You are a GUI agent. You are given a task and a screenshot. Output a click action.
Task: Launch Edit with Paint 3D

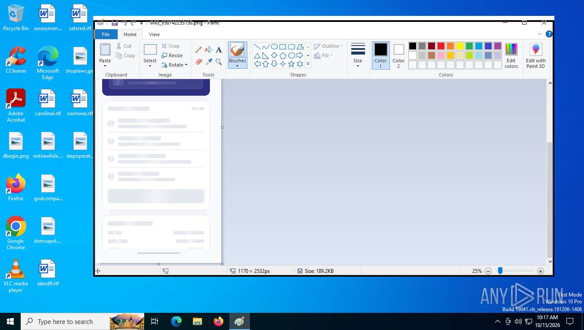(536, 55)
